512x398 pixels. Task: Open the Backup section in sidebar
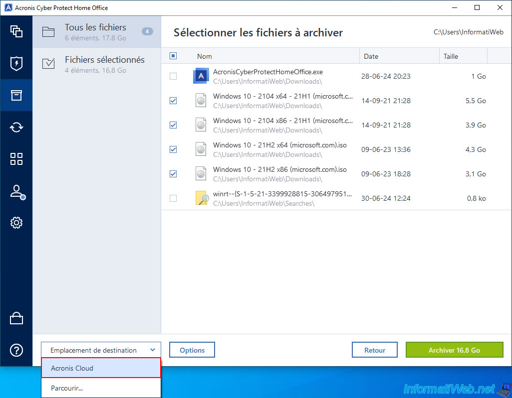point(16,31)
